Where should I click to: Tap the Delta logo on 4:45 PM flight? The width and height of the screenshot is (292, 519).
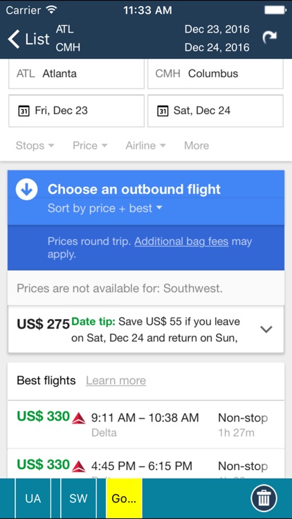(x=79, y=466)
